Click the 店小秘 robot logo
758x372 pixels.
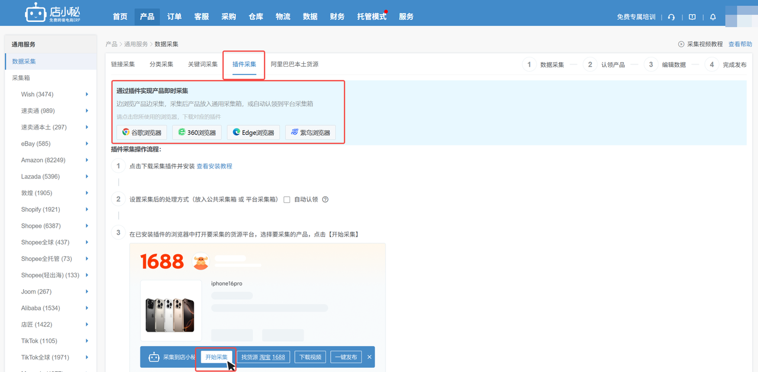click(36, 14)
